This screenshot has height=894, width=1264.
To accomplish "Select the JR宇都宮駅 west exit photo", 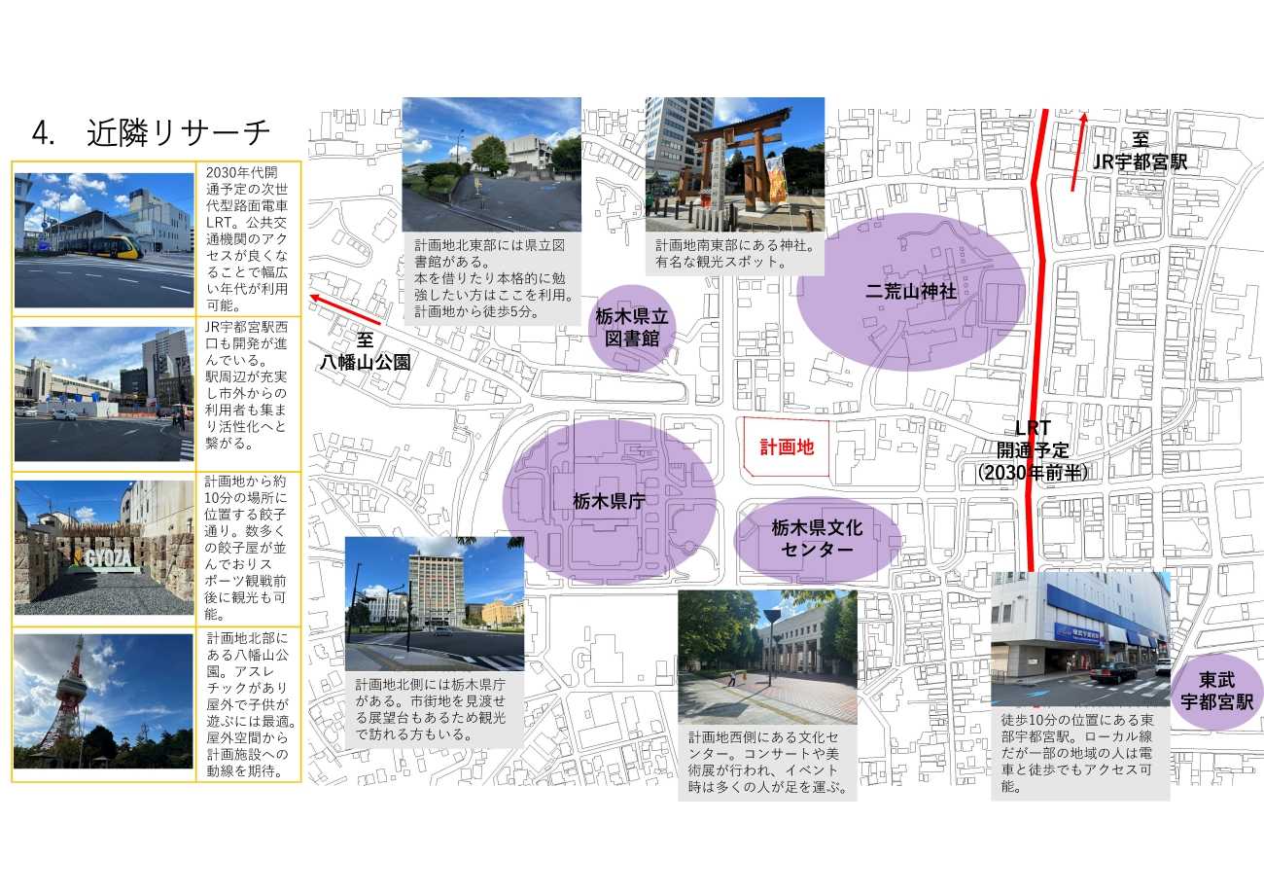I will 104,394.
